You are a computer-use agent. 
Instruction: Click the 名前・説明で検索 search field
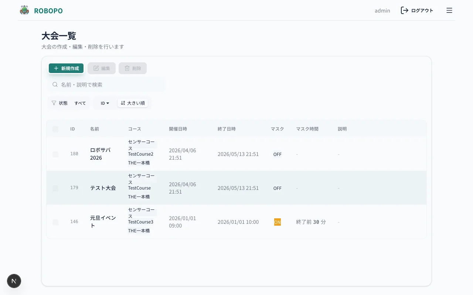(x=106, y=84)
